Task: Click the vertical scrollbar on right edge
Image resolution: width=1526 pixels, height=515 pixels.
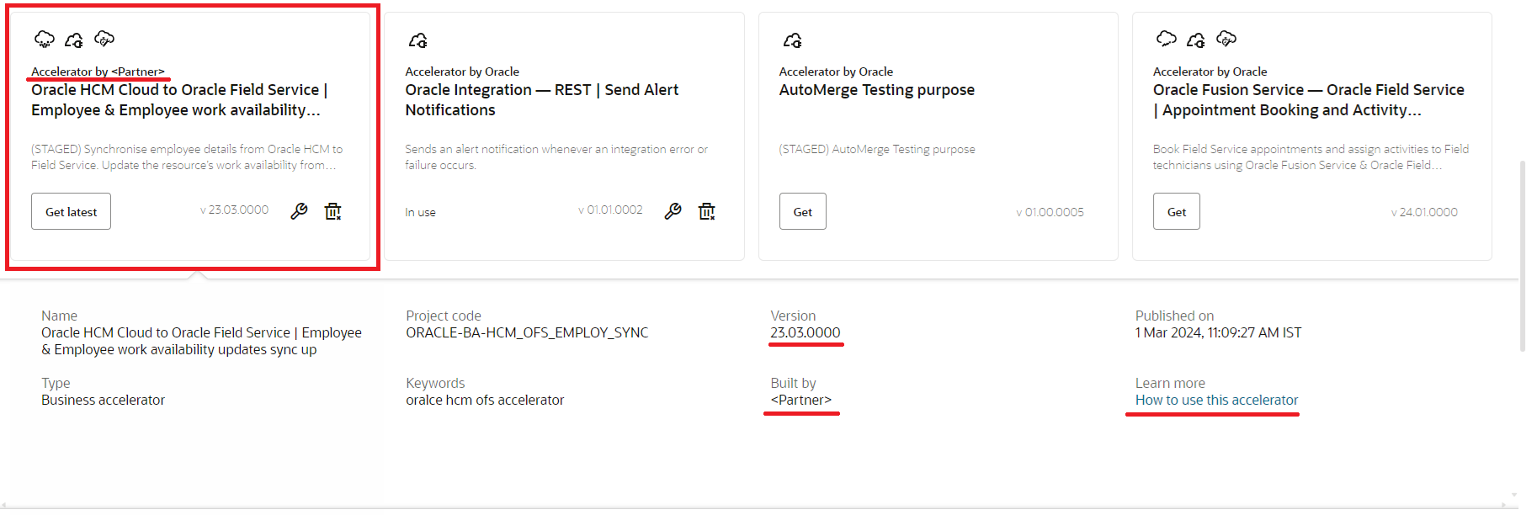Action: (x=1521, y=252)
